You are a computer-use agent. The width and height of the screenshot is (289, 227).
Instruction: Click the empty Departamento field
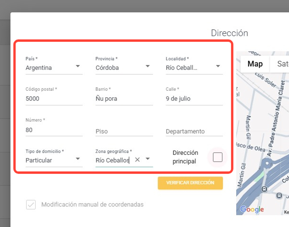tap(194, 132)
